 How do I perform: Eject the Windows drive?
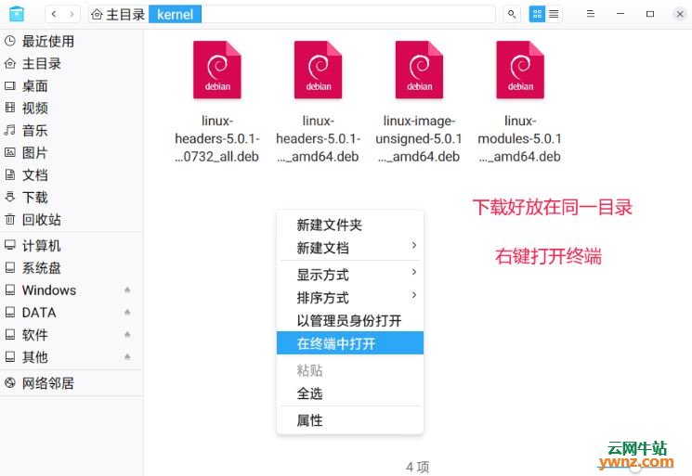[x=127, y=290]
